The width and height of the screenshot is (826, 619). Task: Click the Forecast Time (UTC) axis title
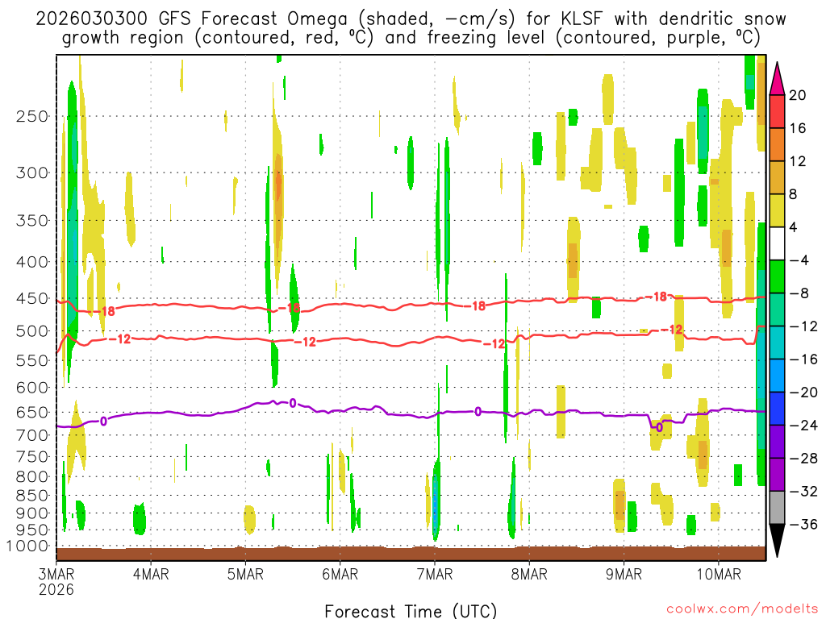pos(411,611)
